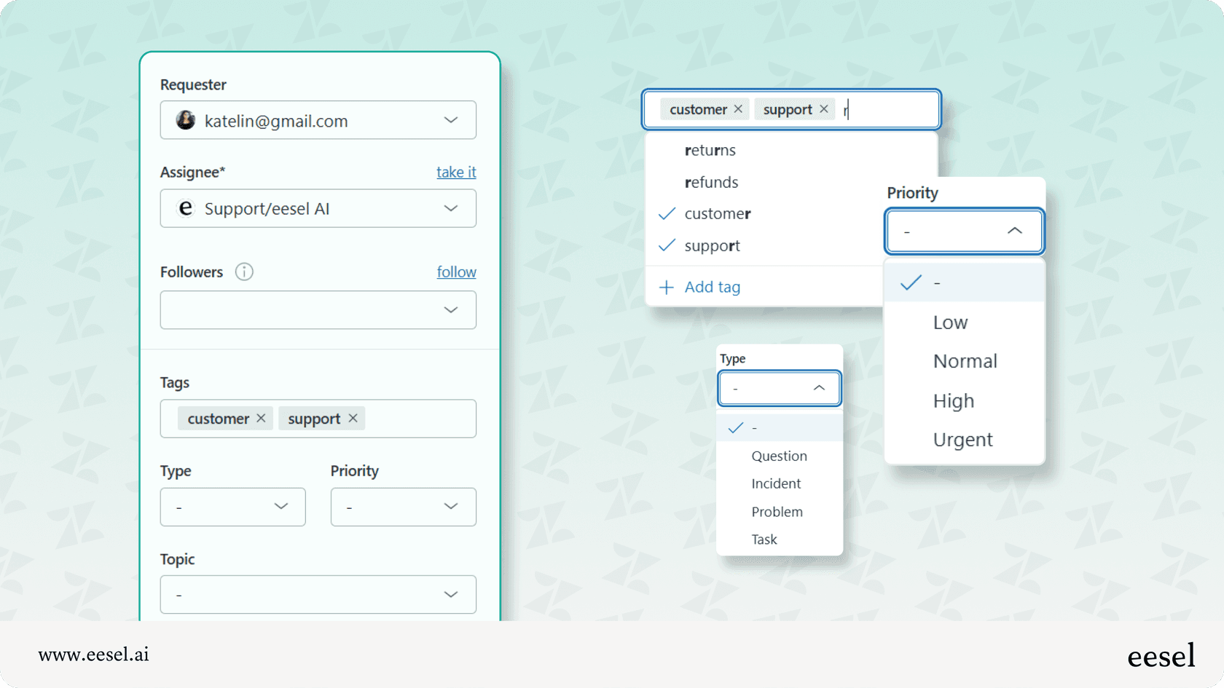
Task: Select "Incident" from the Type list
Action: pyautogui.click(x=775, y=483)
